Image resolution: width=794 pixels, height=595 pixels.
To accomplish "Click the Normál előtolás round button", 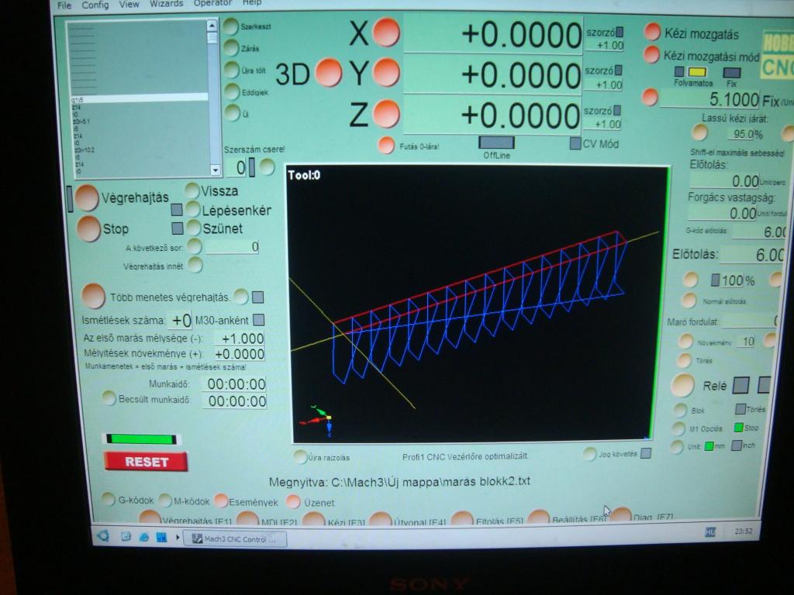I will 689,300.
